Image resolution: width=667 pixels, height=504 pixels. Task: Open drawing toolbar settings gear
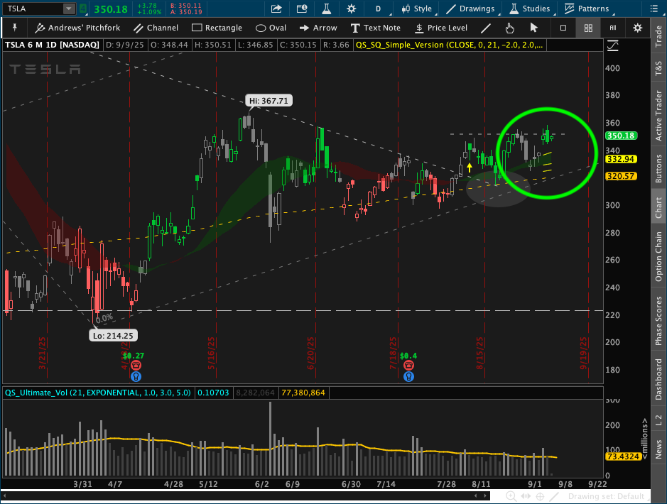[x=637, y=28]
